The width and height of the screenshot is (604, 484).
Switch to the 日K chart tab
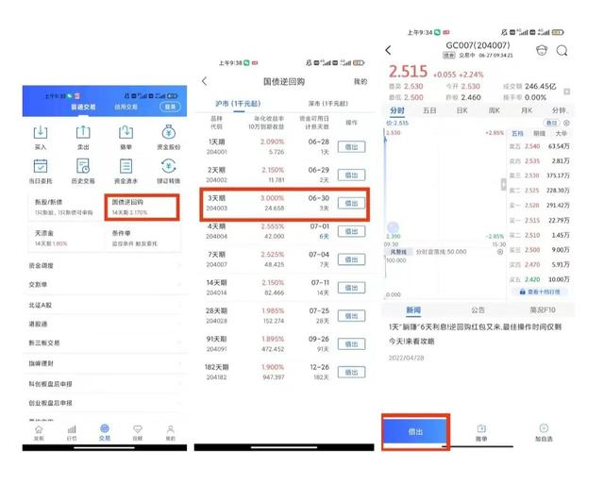(461, 111)
